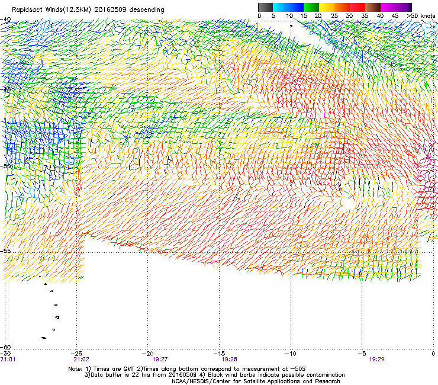Viewport: 438px width, 385px height.
Task: Click the green 15-20 knots color segment
Action: point(311,7)
